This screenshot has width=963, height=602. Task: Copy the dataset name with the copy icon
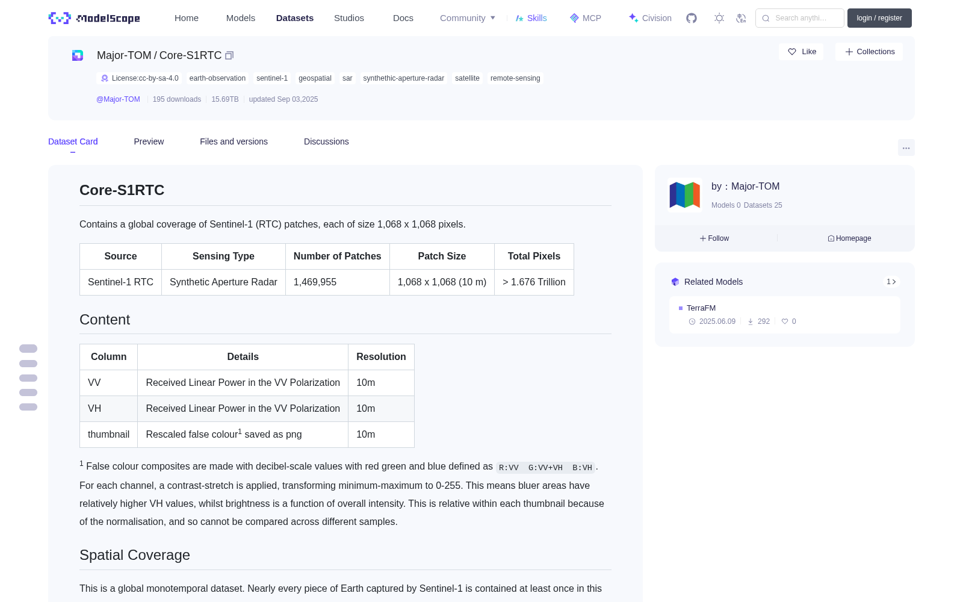[x=229, y=55]
